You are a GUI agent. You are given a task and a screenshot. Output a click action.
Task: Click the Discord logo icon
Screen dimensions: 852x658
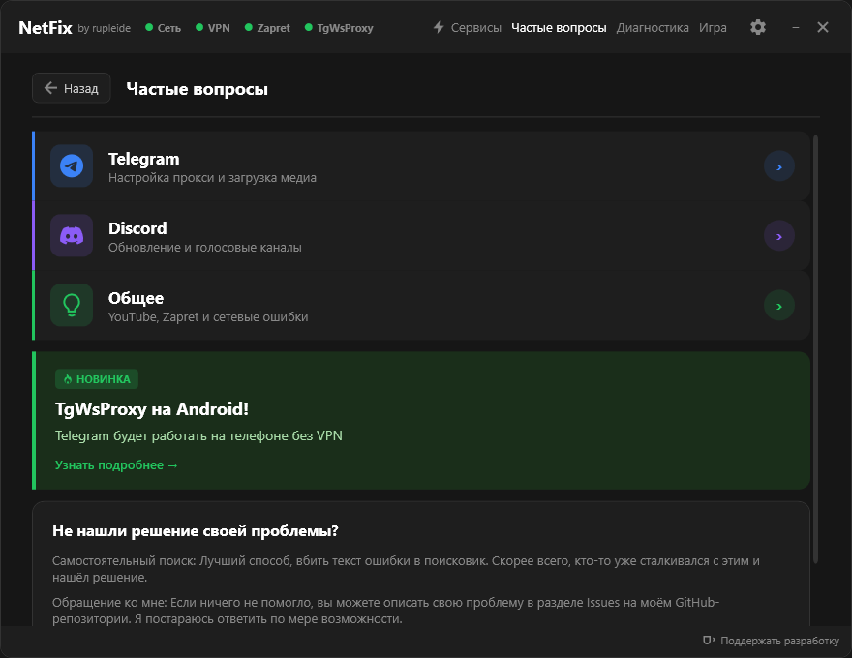[72, 235]
